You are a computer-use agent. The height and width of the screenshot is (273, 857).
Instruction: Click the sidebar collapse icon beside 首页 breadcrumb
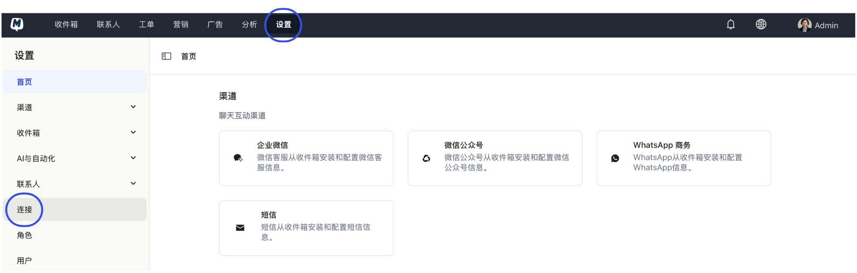pos(166,56)
